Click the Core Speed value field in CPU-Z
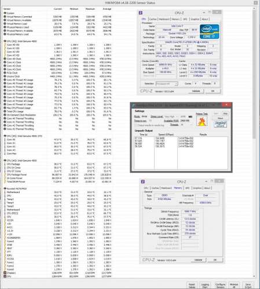The image size is (260, 289). coord(166,65)
